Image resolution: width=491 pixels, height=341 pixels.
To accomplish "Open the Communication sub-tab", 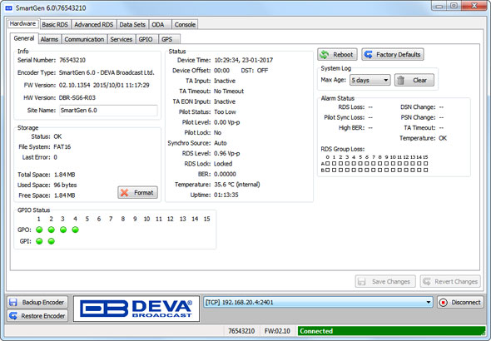I will (x=84, y=39).
